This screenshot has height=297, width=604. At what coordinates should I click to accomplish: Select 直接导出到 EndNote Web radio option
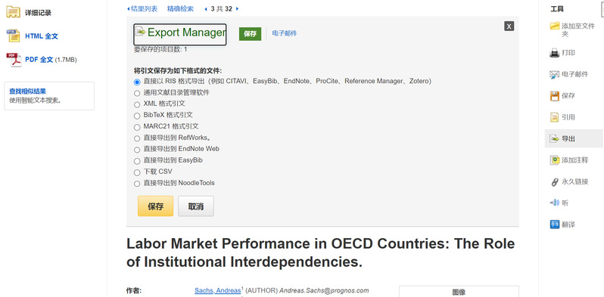click(x=137, y=150)
